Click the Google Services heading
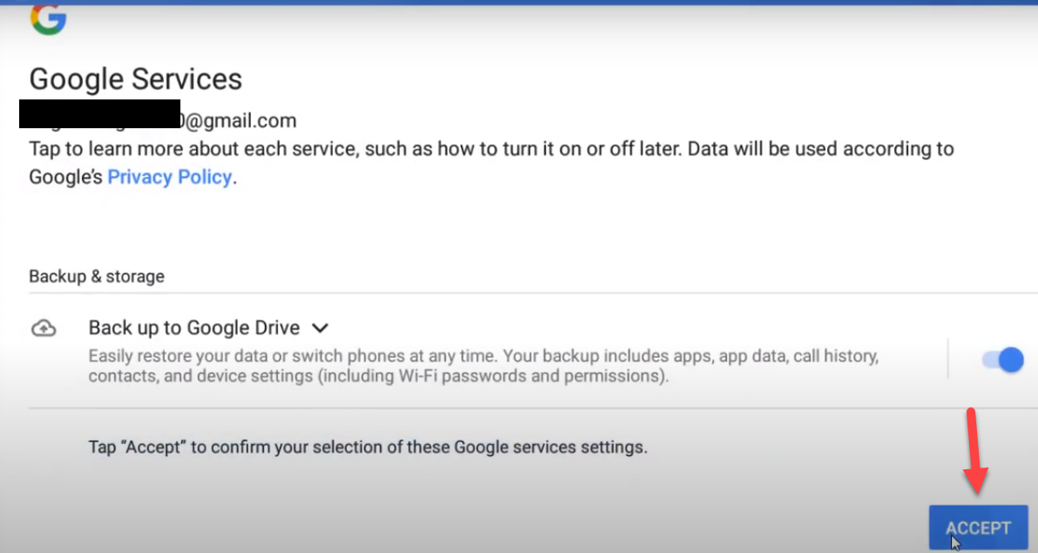The height and width of the screenshot is (553, 1038). (136, 79)
